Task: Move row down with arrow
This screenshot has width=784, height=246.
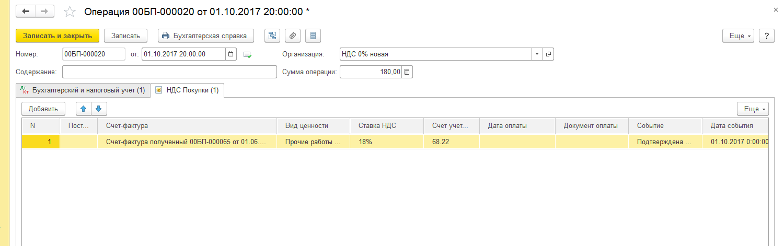Action: pos(98,109)
